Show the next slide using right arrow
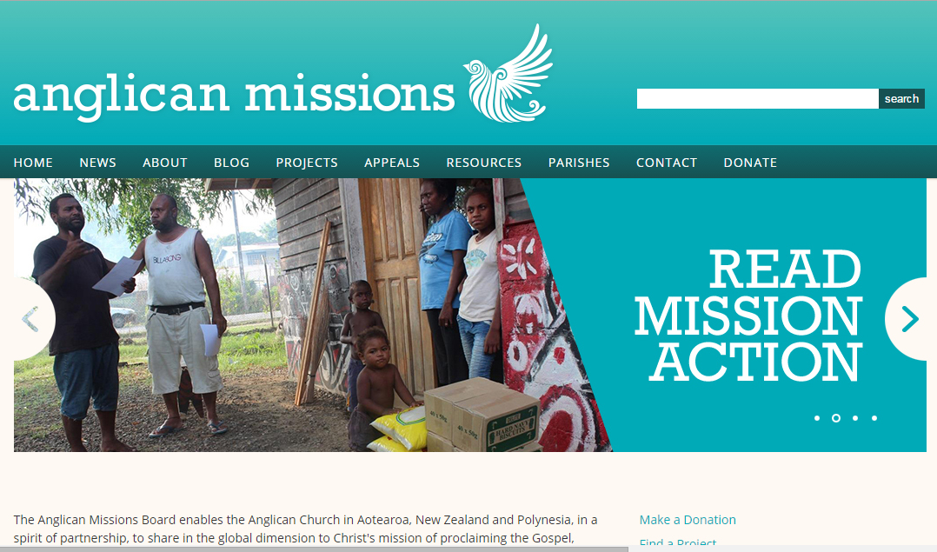 [x=909, y=319]
